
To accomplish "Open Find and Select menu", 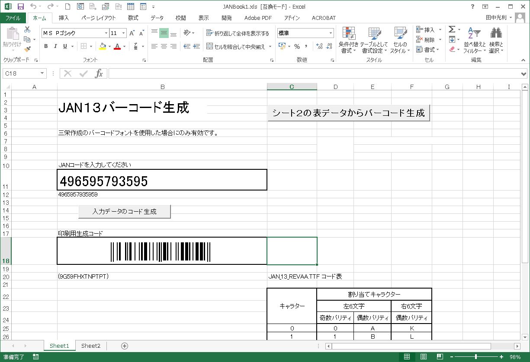I will click(496, 41).
